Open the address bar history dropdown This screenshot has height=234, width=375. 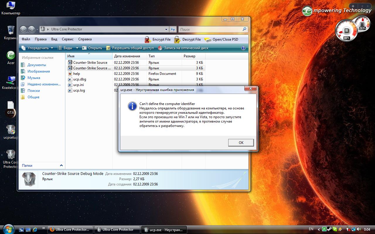(166, 29)
